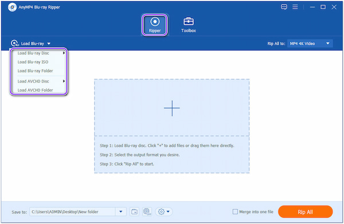344x224 pixels.
Task: Maximize the Blu-ray Ripper window
Action: pyautogui.click(x=323, y=7)
